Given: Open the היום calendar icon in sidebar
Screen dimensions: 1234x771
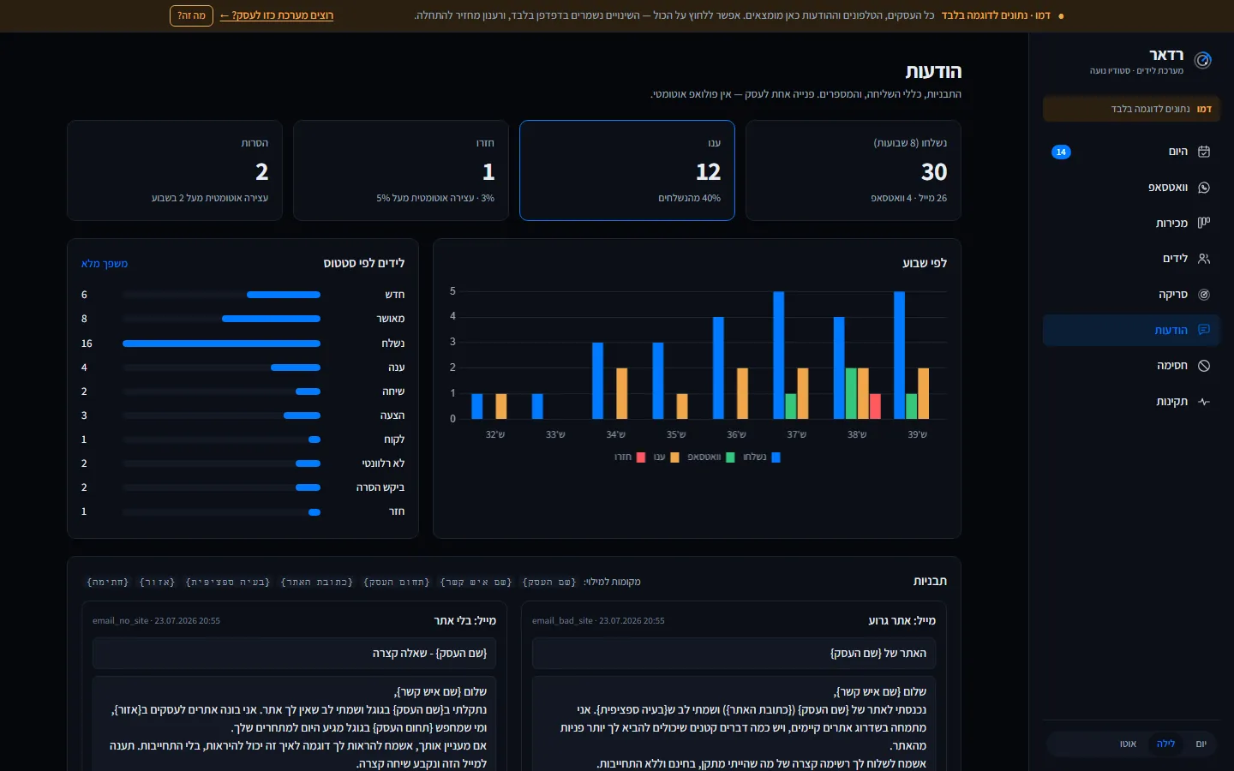Looking at the screenshot, I should (1204, 152).
